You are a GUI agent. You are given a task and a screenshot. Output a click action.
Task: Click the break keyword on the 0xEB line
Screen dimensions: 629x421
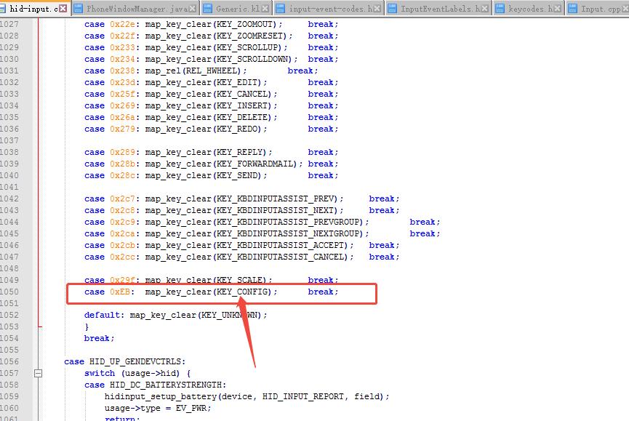pos(321,292)
